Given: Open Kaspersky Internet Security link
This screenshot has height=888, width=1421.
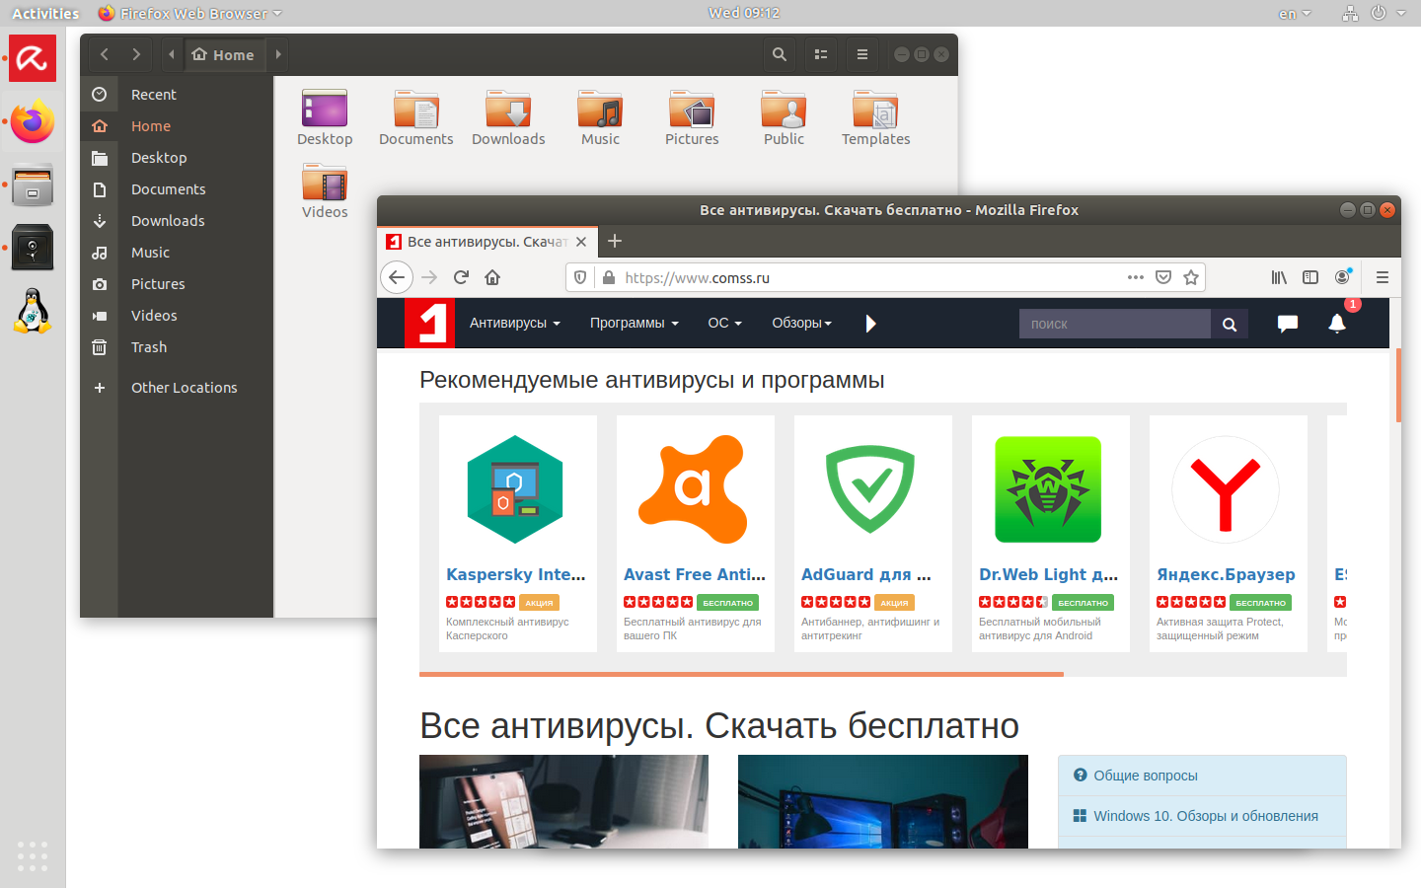Looking at the screenshot, I should click(x=516, y=574).
